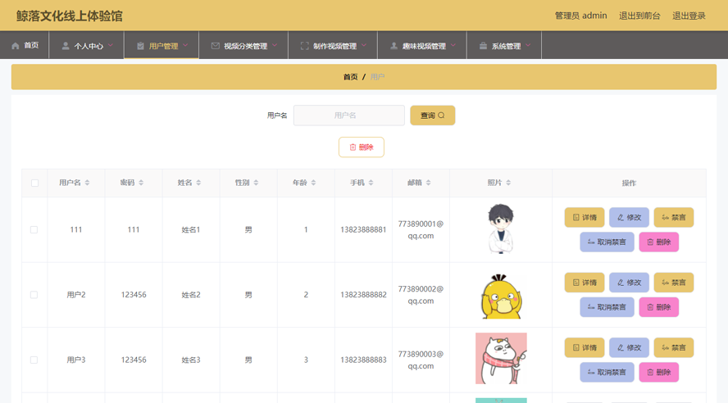The width and height of the screenshot is (728, 403).
Task: Expand the 系统管理 dropdown chevron
Action: click(x=528, y=45)
